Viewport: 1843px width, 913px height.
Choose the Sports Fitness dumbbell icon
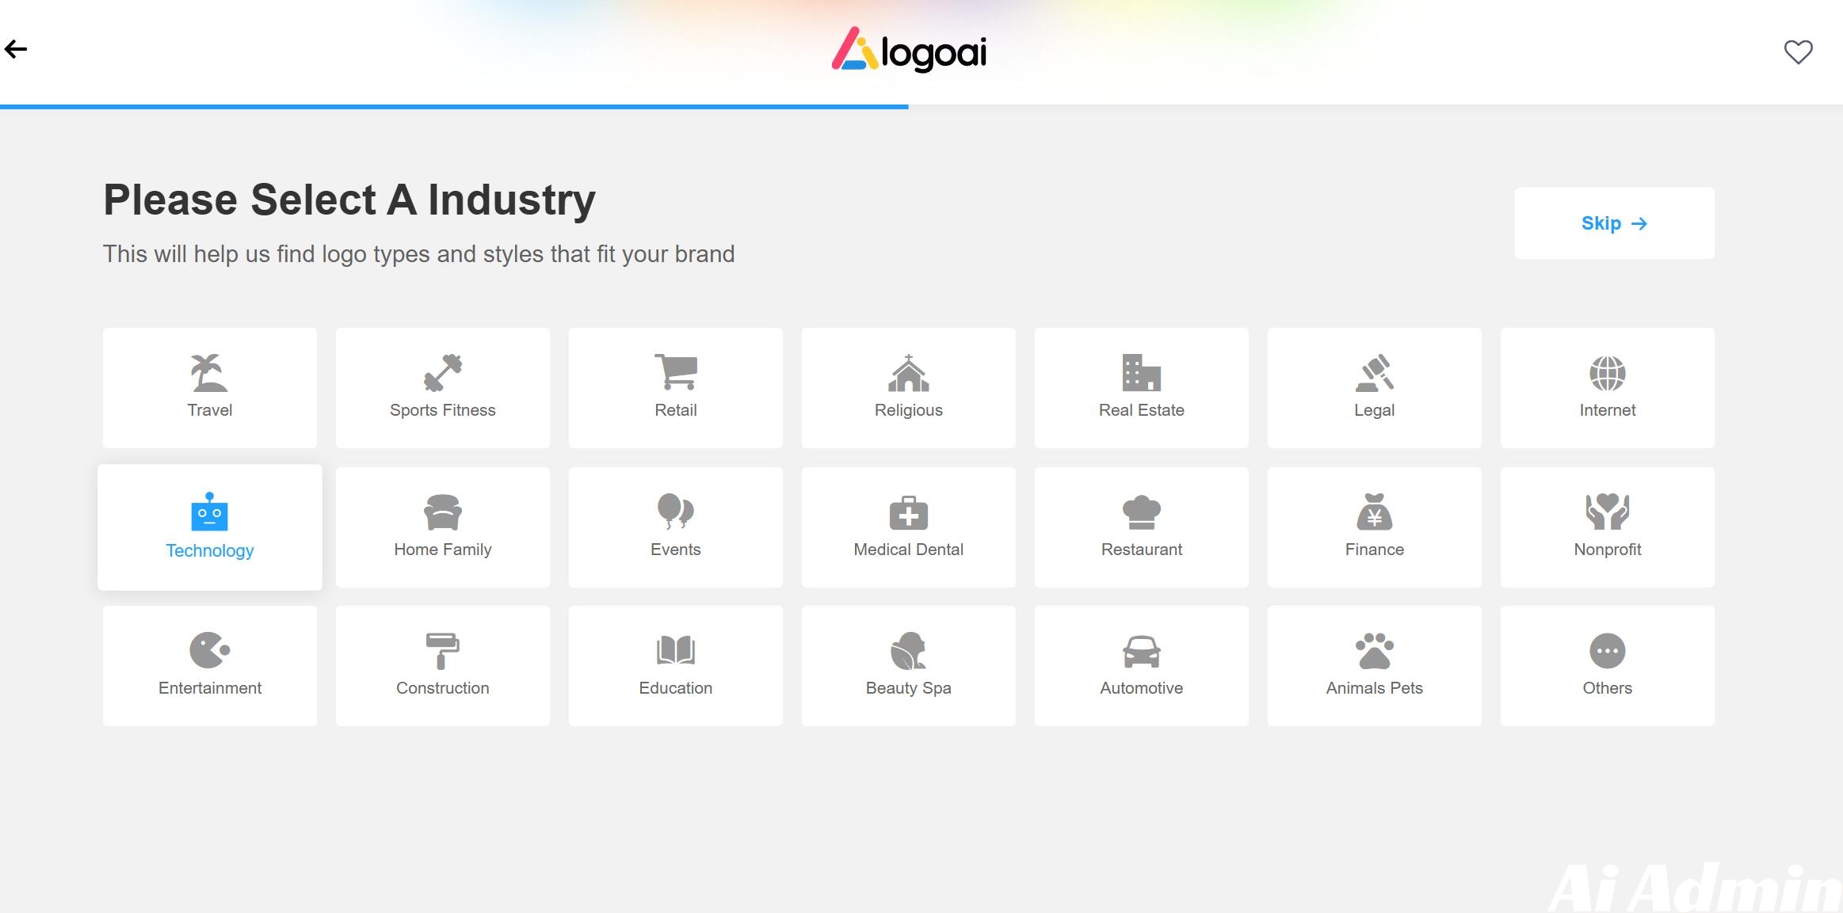[x=442, y=373]
